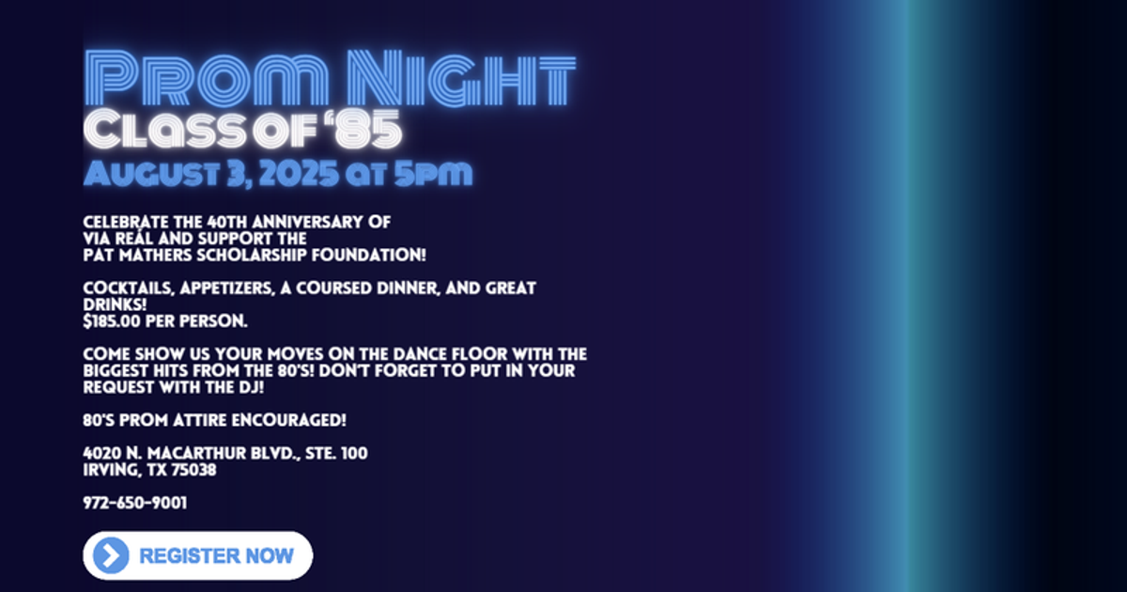Click the August 3, 2025 at 5pm date
This screenshot has width=1127, height=592.
pos(278,174)
